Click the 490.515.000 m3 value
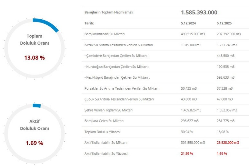 coord(193,34)
